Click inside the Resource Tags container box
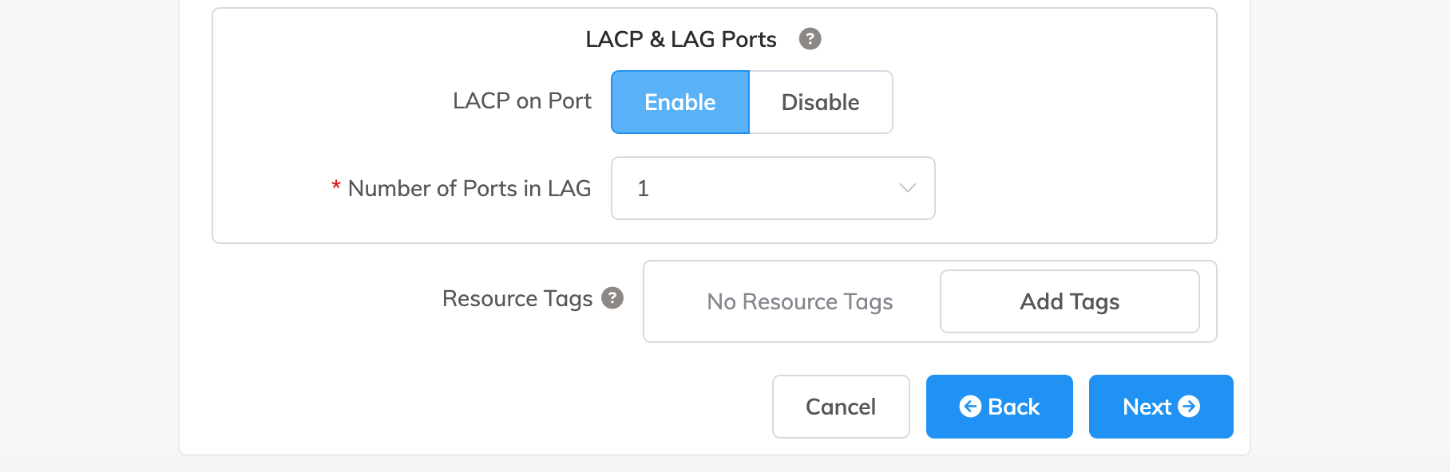 930,301
